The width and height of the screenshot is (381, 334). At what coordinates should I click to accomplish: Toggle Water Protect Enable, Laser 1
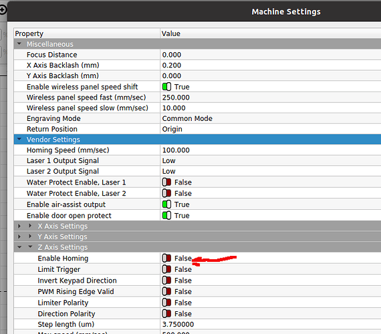coord(166,182)
